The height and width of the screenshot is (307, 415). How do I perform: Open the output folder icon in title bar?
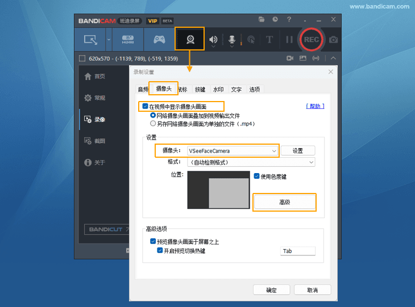(x=262, y=19)
